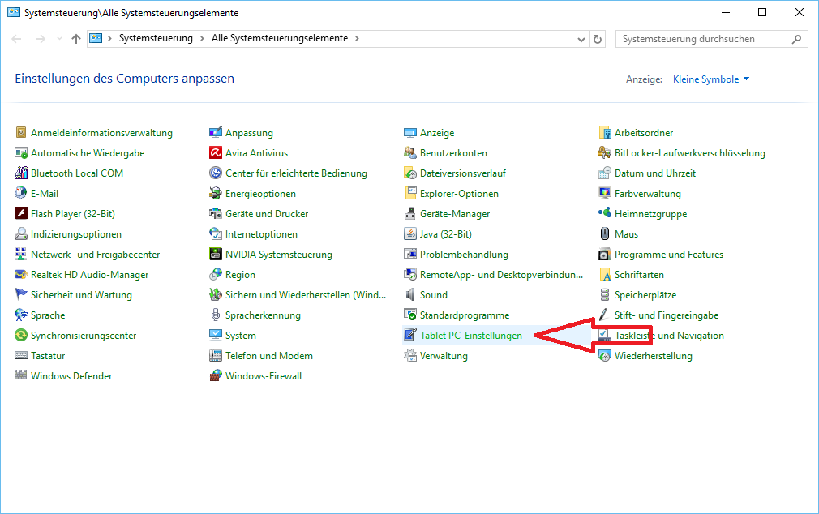Open Standardprogramme
Screen dimensions: 819x514
(465, 315)
